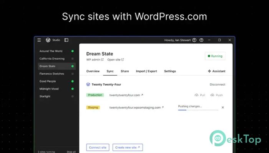Open the WP admin link
The image size is (269, 153).
pos(95,60)
